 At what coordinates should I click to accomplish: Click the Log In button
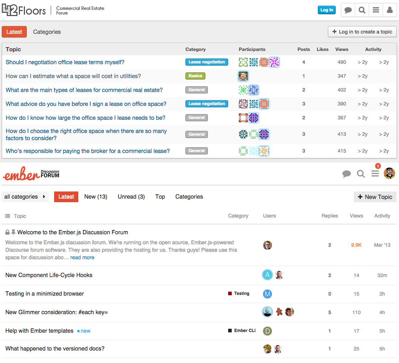pyautogui.click(x=326, y=10)
